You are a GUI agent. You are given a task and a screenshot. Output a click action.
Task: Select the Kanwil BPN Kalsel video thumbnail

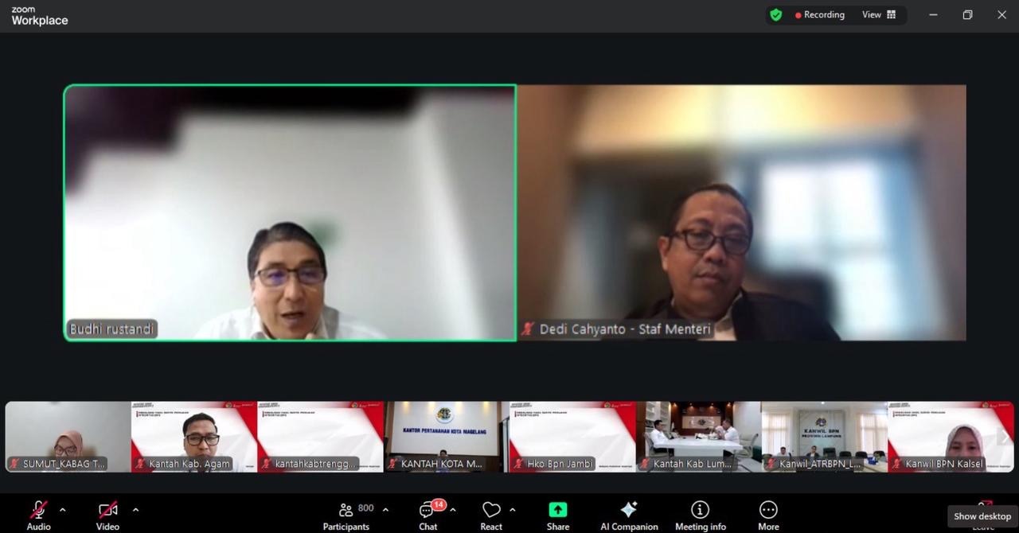tap(951, 437)
